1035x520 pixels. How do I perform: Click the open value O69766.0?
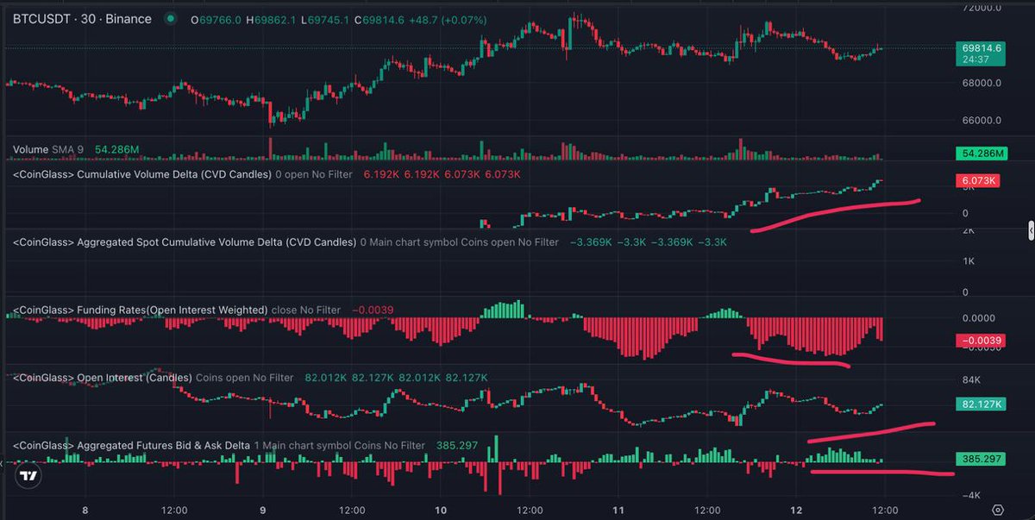point(216,19)
